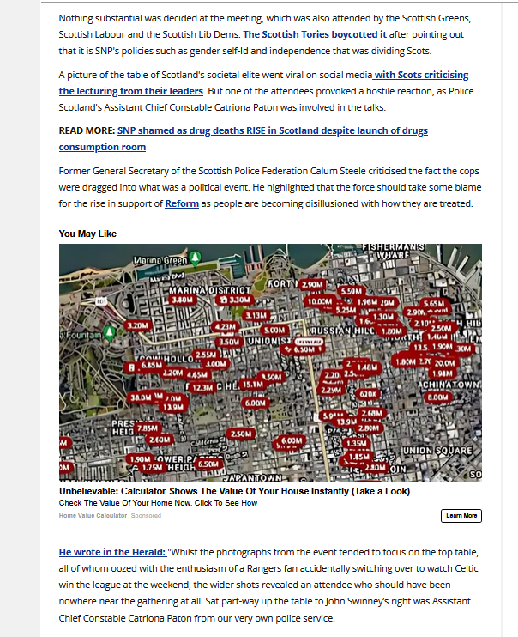Viewport: 518px width, 637px height.
Task: Click the 2.90M tag near Fort label
Action: pos(312,284)
